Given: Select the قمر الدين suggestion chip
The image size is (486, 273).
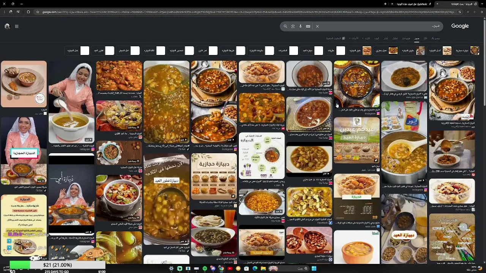Looking at the screenshot, I should coord(207,50).
